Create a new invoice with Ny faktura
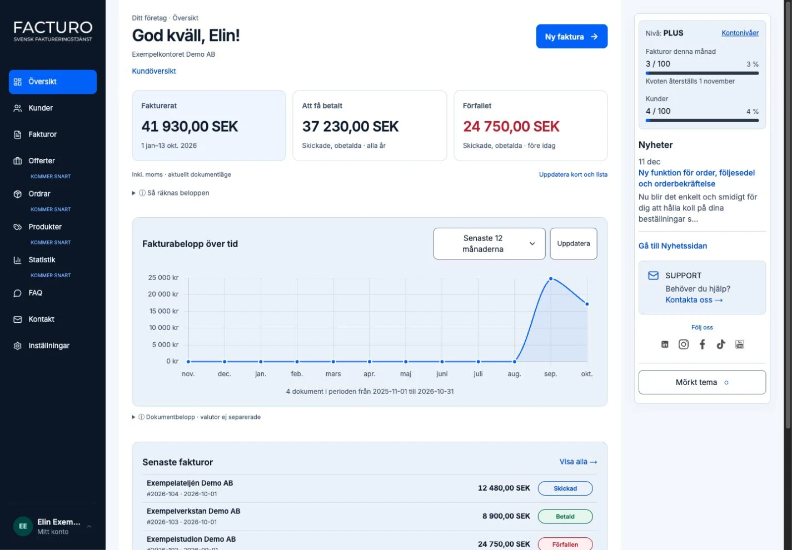Viewport: 792px width, 550px height. 572,37
